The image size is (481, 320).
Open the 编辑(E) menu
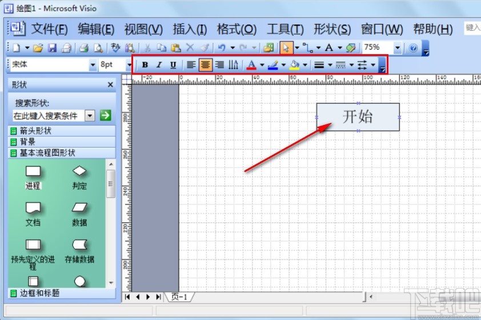click(96, 30)
